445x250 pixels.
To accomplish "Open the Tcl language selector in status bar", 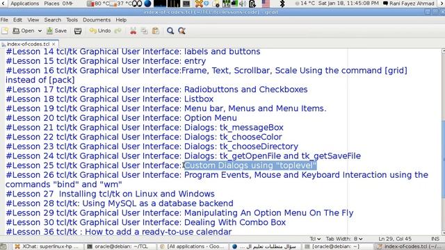I will coord(315,239).
